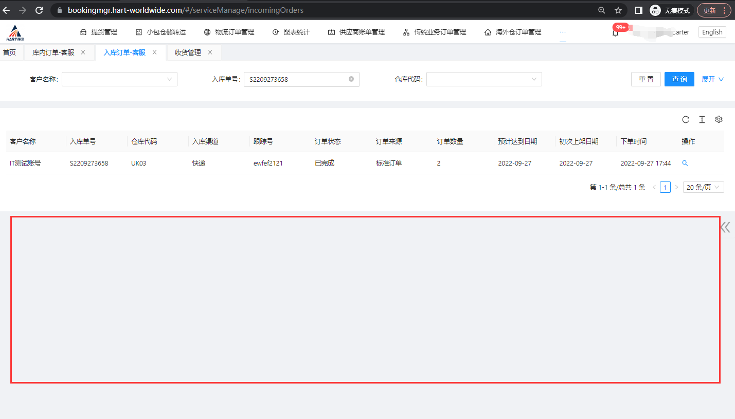
Task: Click the HART logo
Action: [x=15, y=32]
